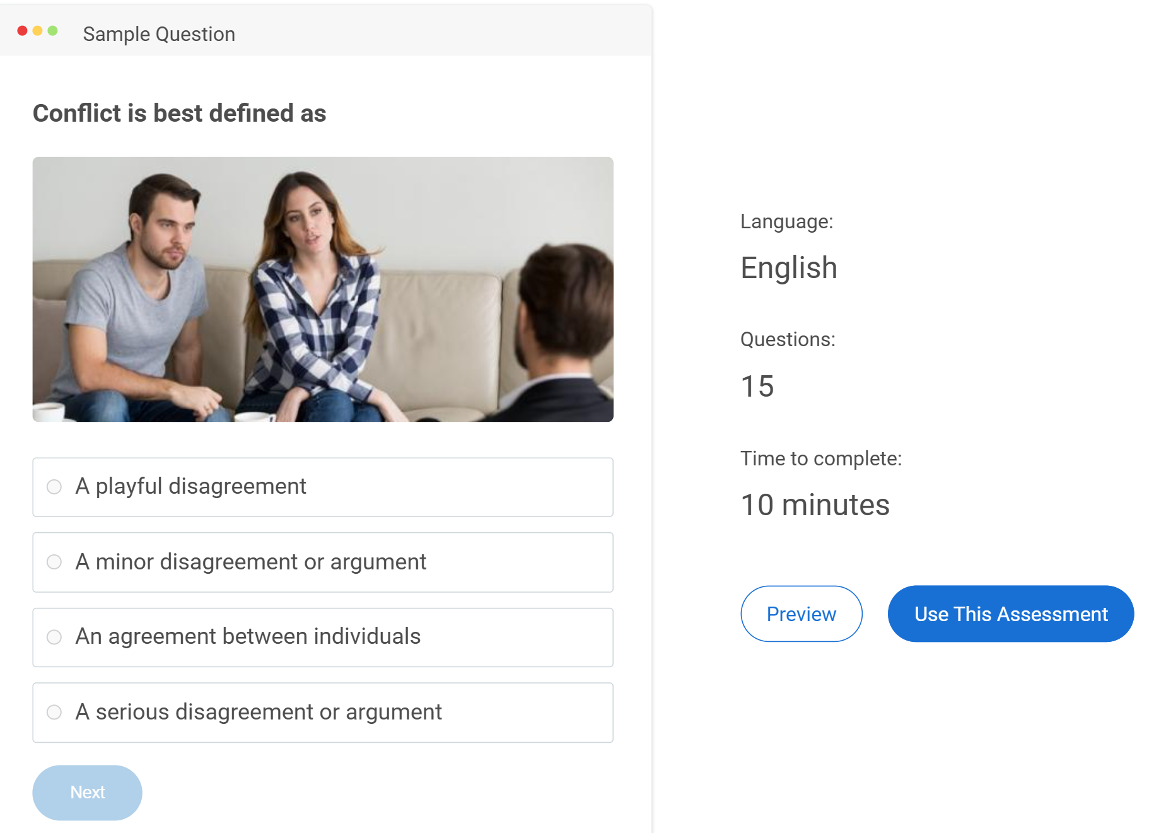Click the "Language:" label
This screenshot has height=833, width=1154.
pyautogui.click(x=786, y=221)
